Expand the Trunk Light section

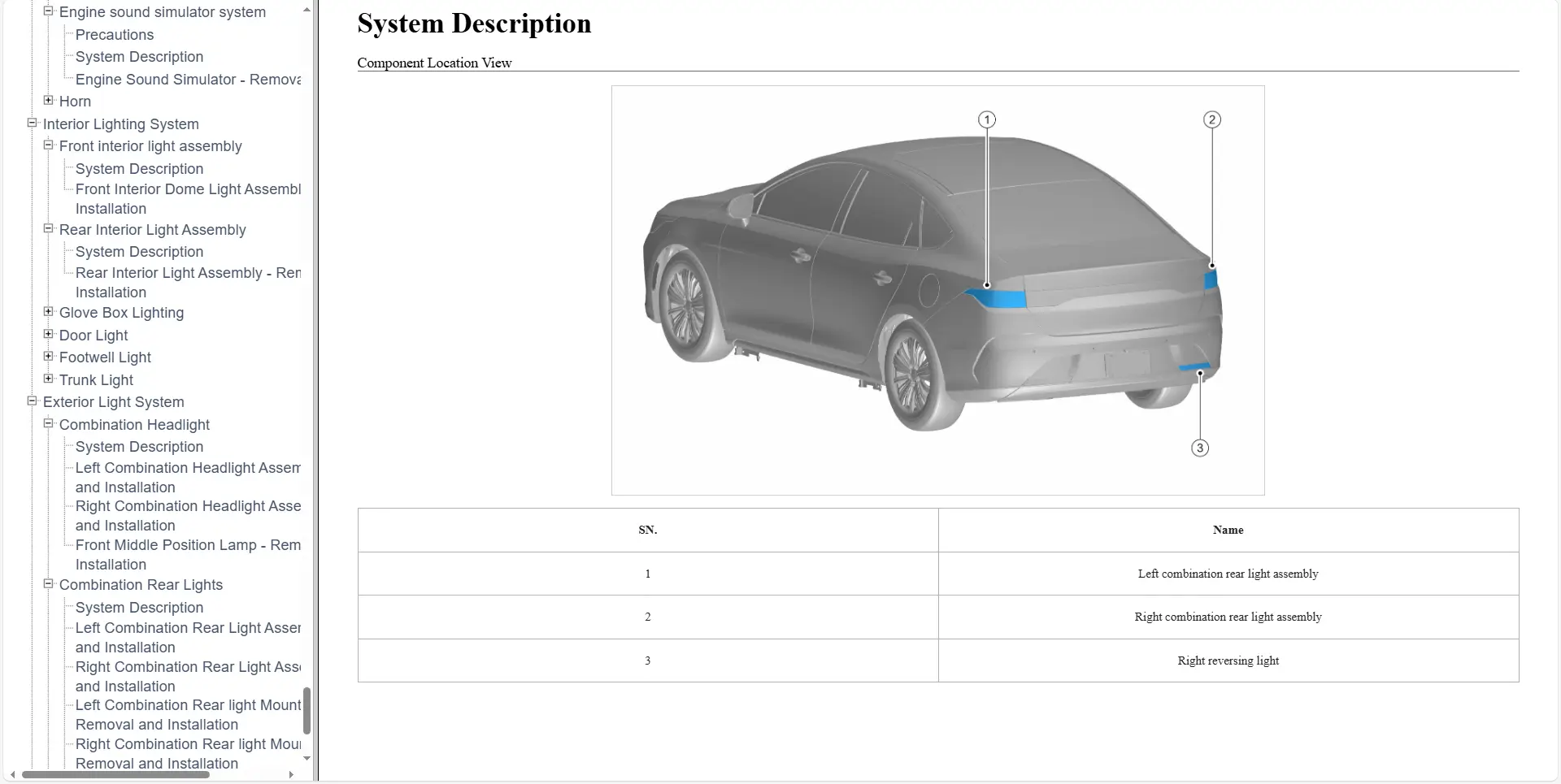click(x=48, y=379)
